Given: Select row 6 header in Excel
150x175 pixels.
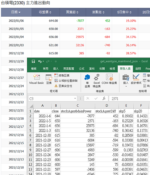Looking at the screenshot, I should [x=30, y=135].
